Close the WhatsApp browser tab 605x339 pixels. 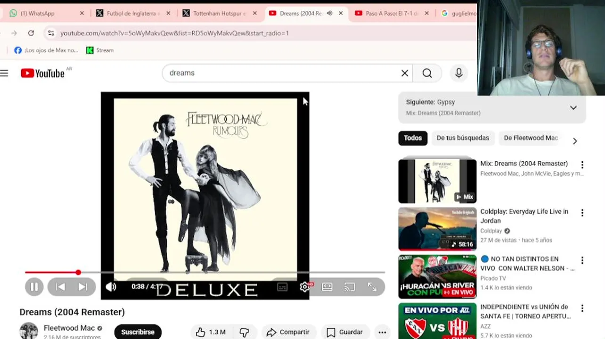[x=82, y=13]
